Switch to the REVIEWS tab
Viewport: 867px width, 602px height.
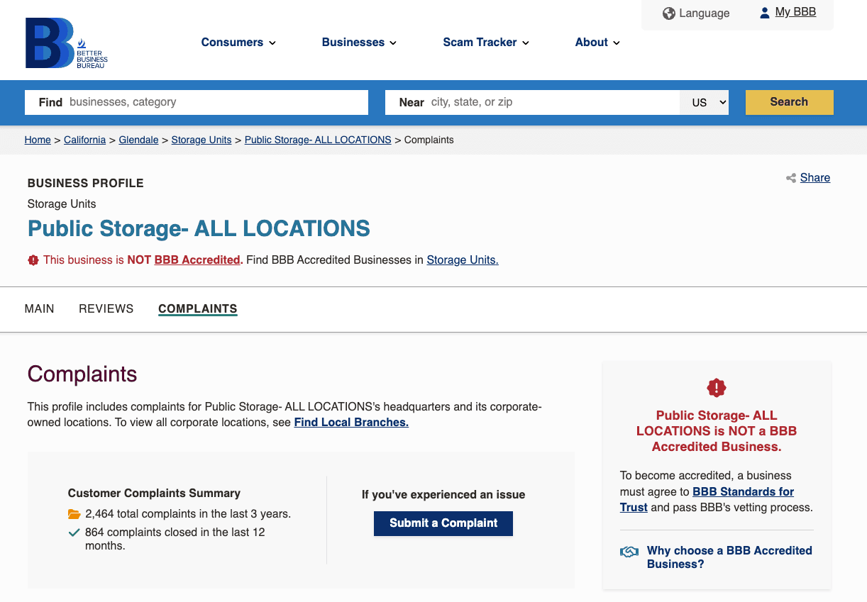point(106,308)
